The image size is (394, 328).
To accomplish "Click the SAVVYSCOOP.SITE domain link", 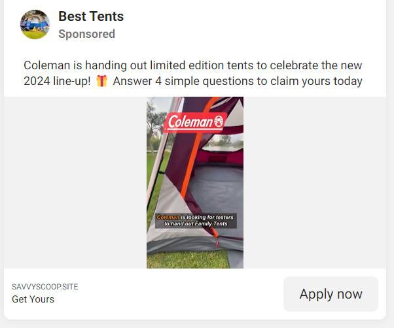I will (45, 287).
